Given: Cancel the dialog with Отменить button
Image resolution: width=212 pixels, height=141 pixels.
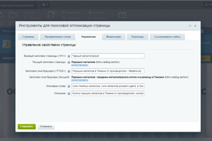Looking at the screenshot, I should (46, 127).
